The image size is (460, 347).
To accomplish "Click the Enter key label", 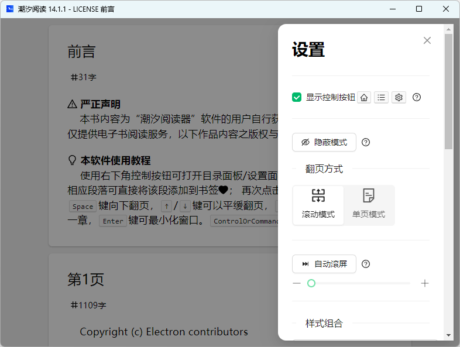I will pyautogui.click(x=113, y=221).
